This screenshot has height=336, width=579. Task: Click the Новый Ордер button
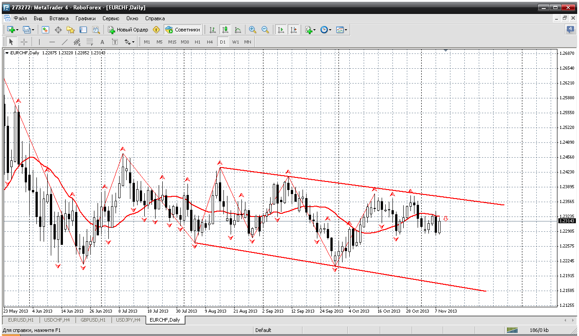point(128,30)
